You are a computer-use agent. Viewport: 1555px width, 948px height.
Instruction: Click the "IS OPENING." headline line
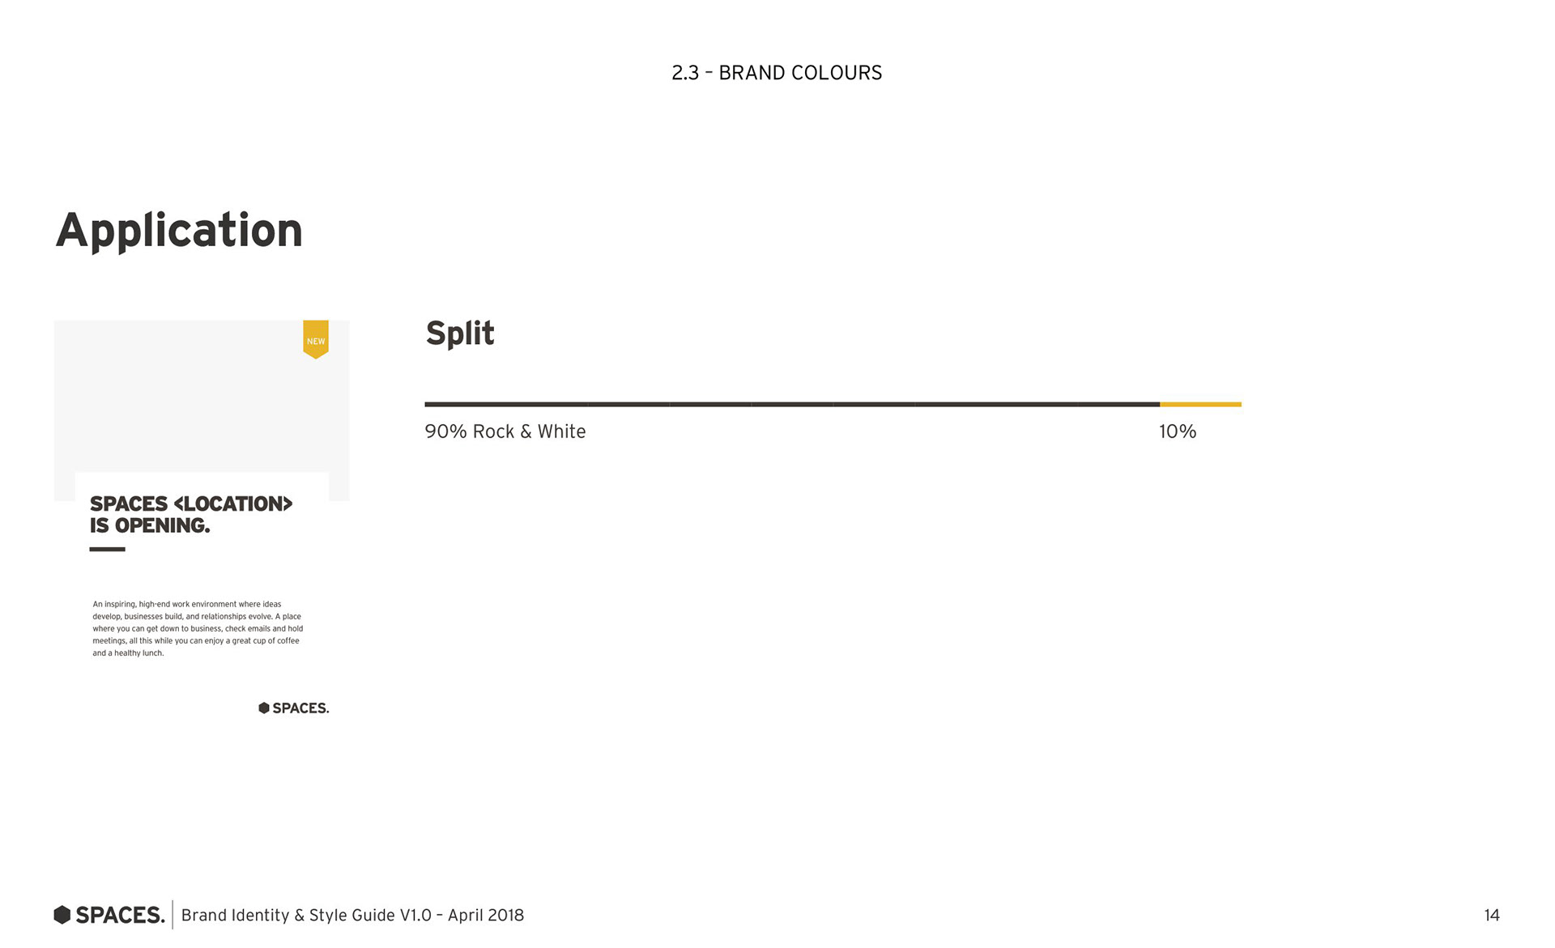point(150,525)
